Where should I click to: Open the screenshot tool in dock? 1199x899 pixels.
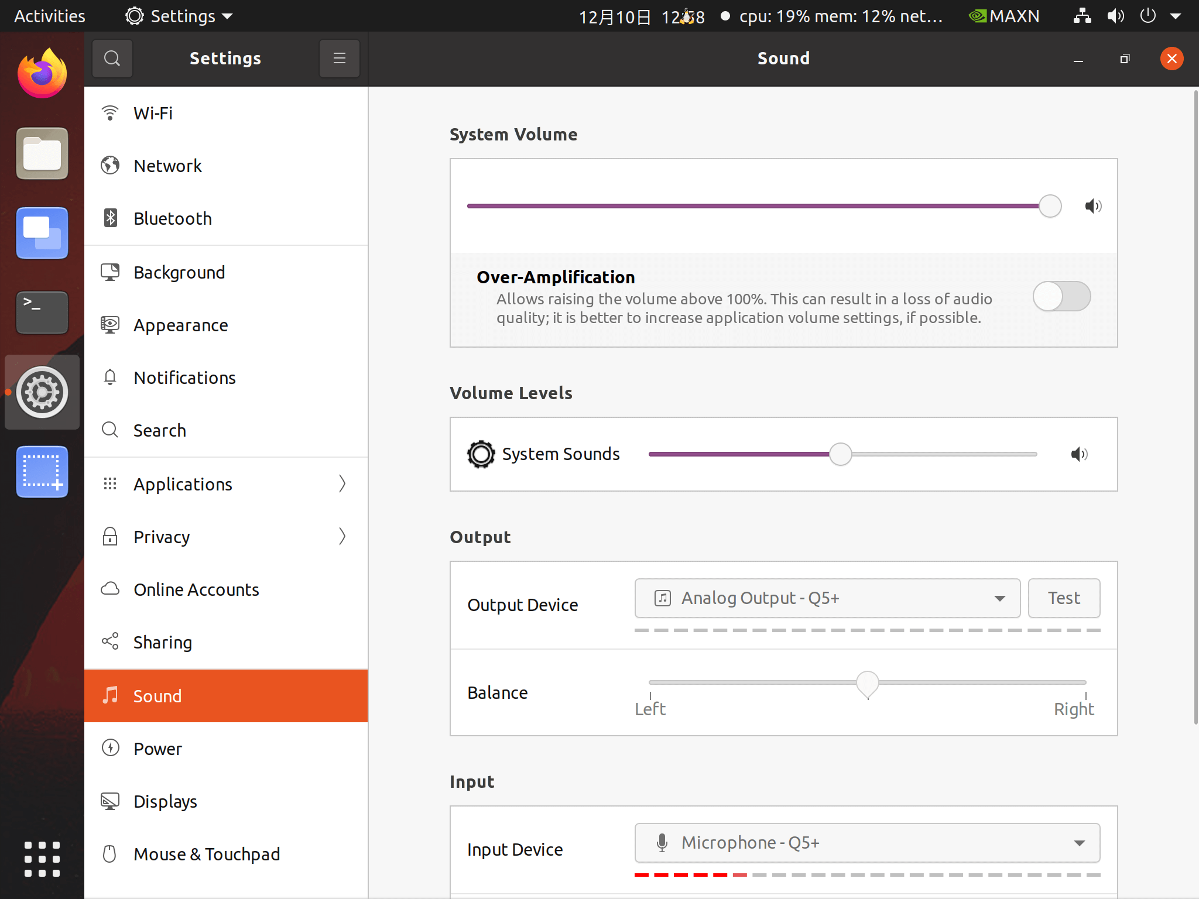click(x=42, y=472)
